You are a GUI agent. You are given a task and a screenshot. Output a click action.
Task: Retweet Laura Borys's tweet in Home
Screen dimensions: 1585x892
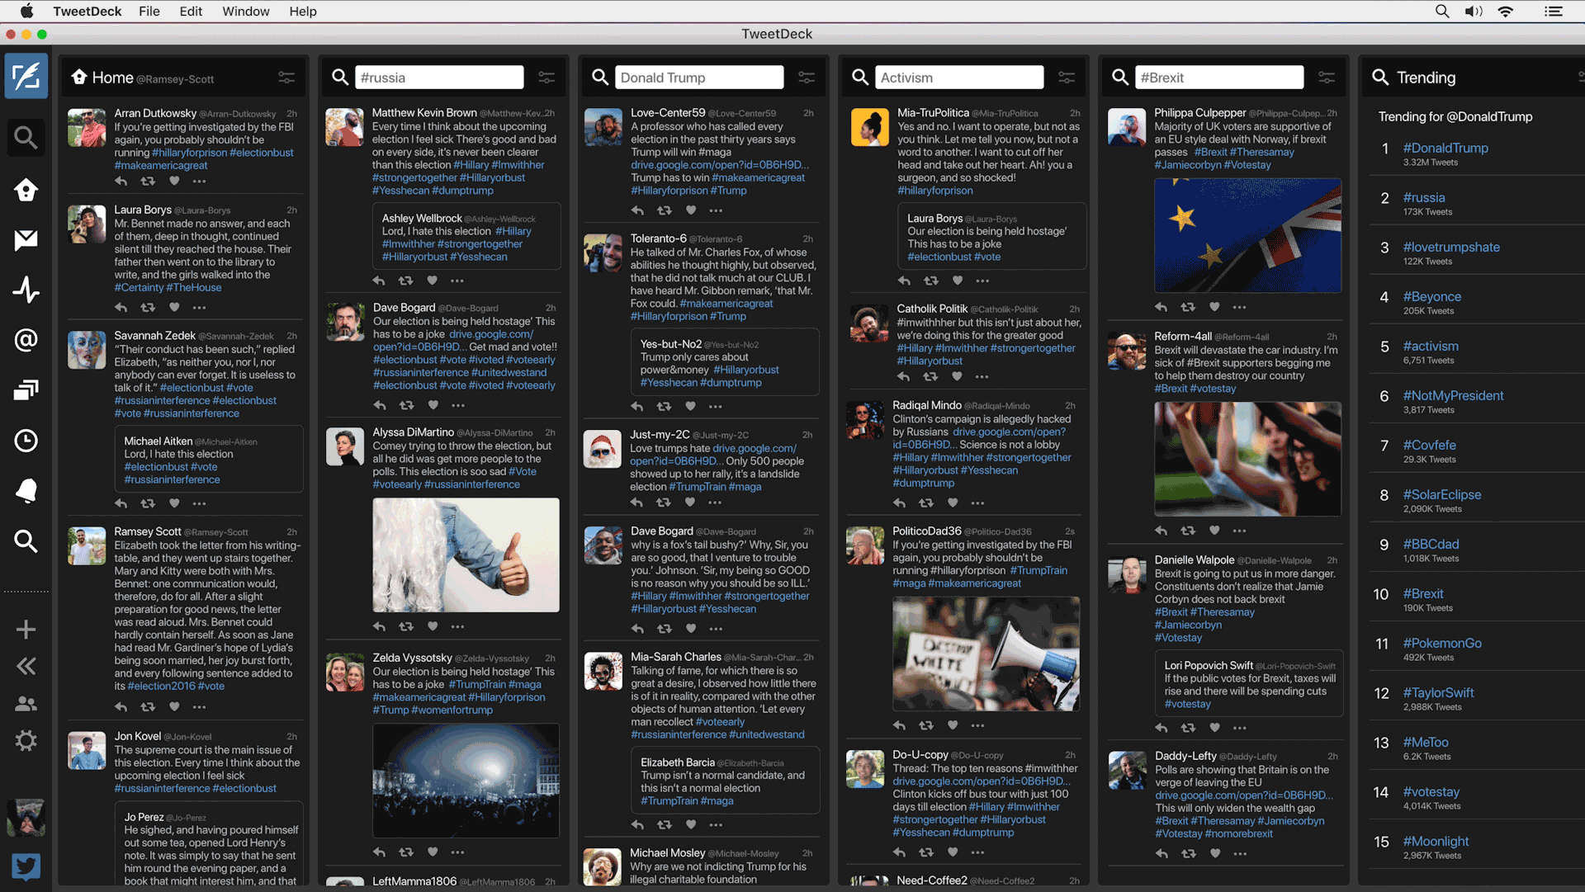pos(148,307)
